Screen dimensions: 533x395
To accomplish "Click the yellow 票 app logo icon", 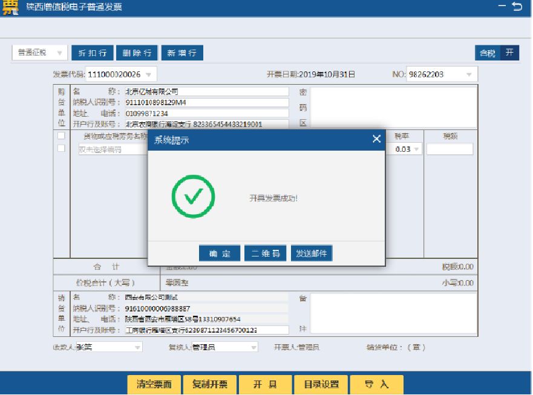I will pyautogui.click(x=10, y=7).
